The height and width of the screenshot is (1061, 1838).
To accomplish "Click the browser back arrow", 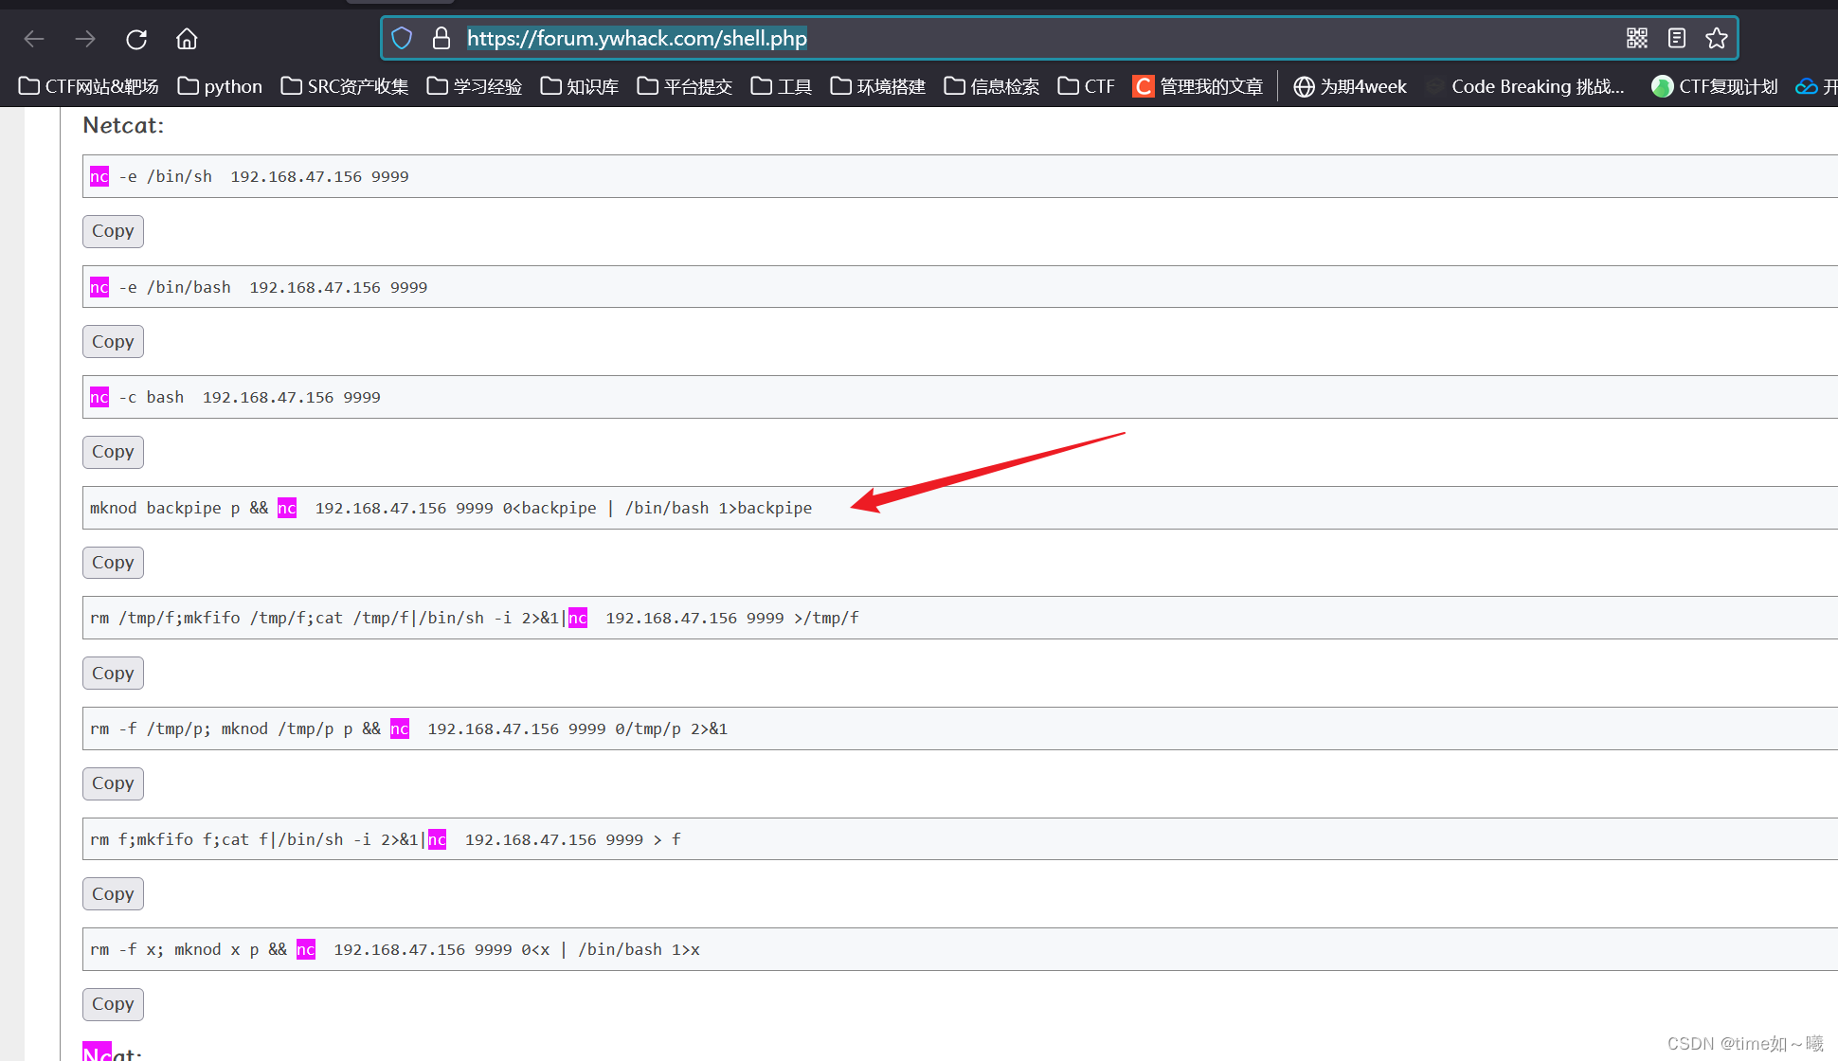I will [34, 39].
